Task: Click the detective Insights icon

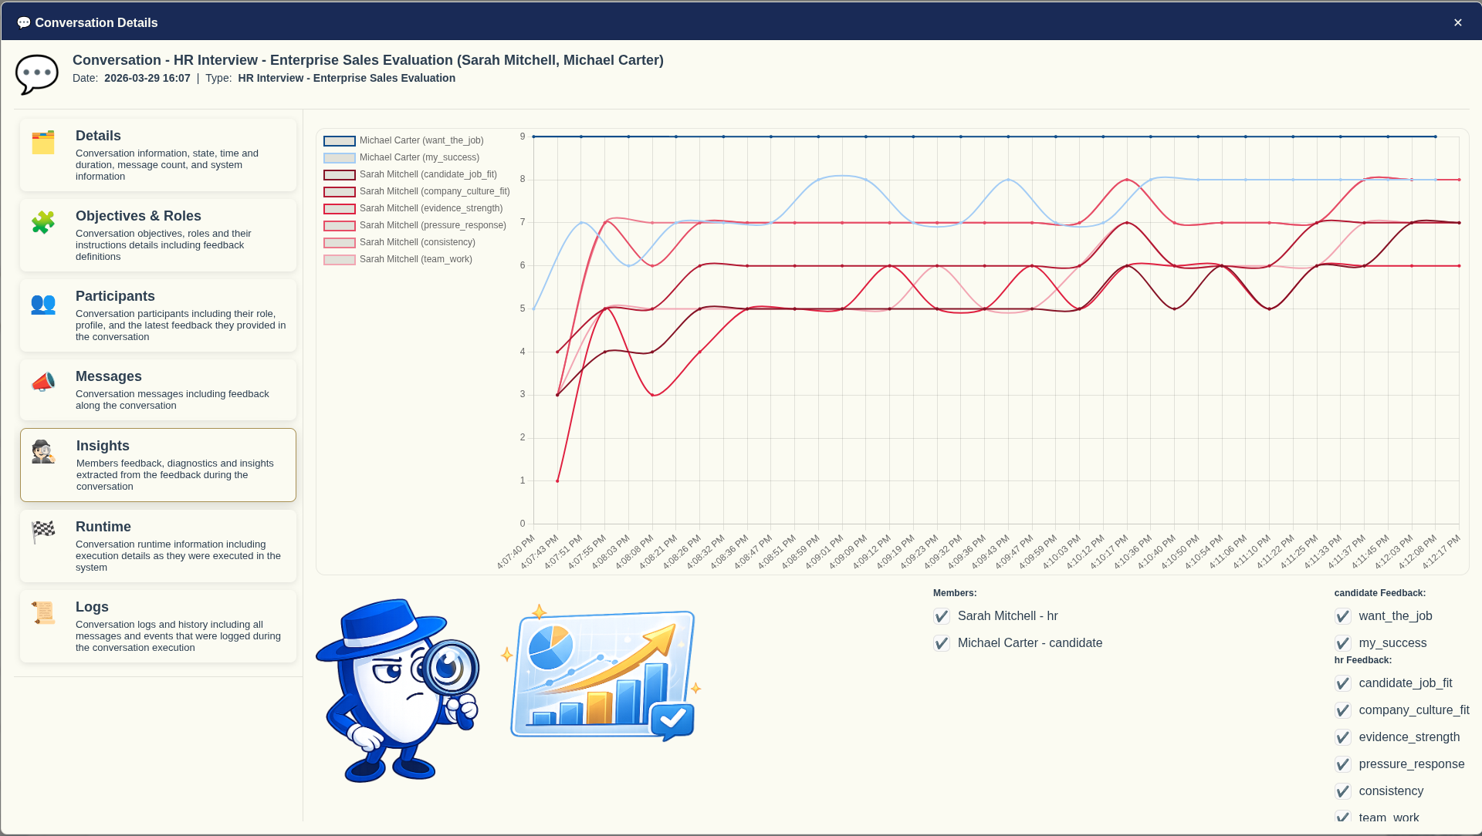Action: [x=43, y=452]
